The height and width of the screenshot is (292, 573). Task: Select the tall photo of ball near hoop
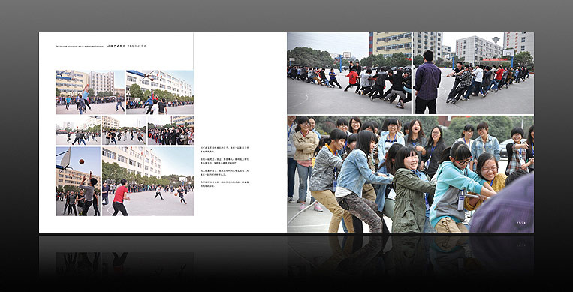pyautogui.click(x=78, y=181)
